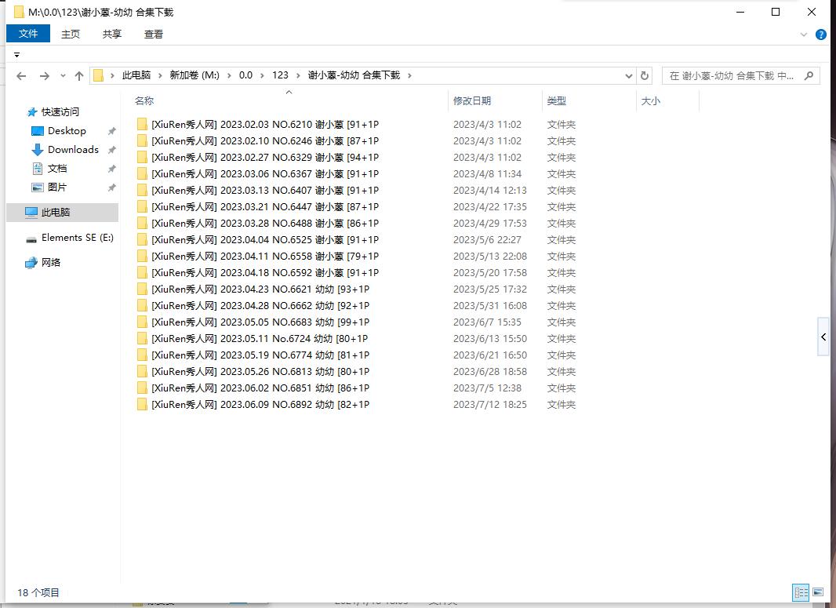Image resolution: width=836 pixels, height=608 pixels.
Task: Click the Desktop icon in the sidebar
Action: (38, 131)
